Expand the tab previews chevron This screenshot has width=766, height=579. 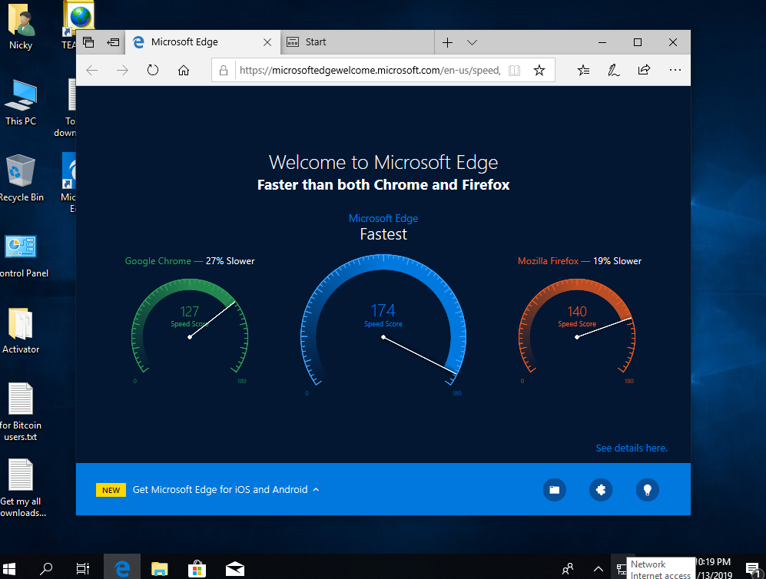(x=472, y=42)
